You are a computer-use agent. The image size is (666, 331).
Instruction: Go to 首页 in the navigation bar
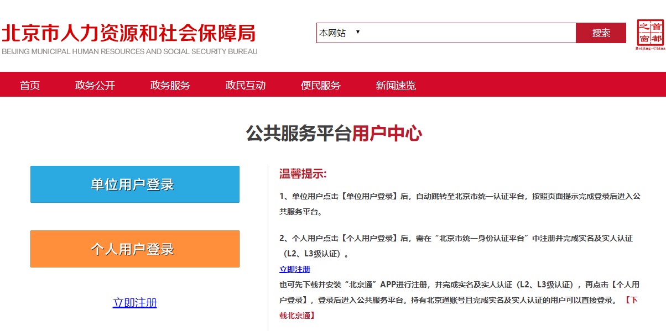30,85
